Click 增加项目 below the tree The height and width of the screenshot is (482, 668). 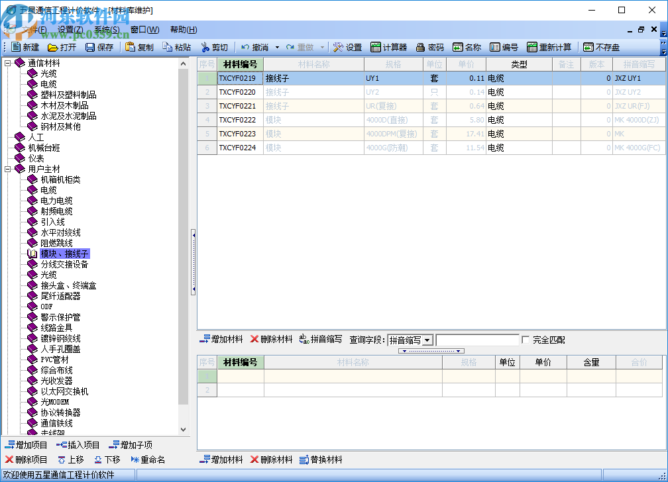point(26,445)
